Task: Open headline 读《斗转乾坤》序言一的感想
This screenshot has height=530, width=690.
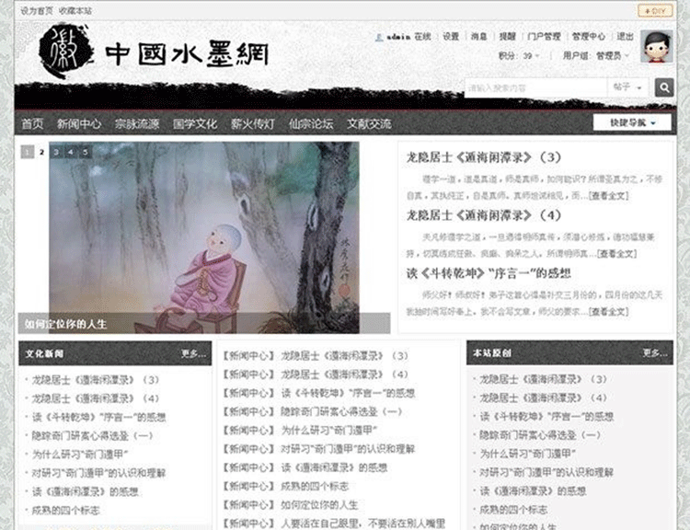Action: coord(489,273)
